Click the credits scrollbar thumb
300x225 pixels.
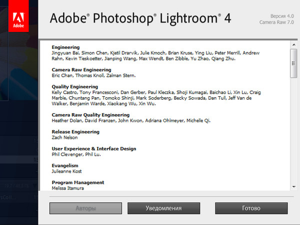point(293,63)
